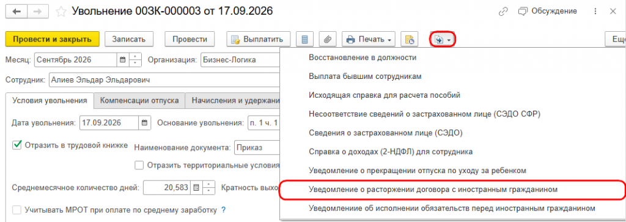Toggle Отразить в трудовой книжке checkbox
Screen dimensions: 626x222
coord(17,145)
